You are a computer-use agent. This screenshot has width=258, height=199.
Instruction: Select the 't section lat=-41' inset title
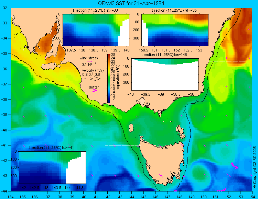[52, 148]
